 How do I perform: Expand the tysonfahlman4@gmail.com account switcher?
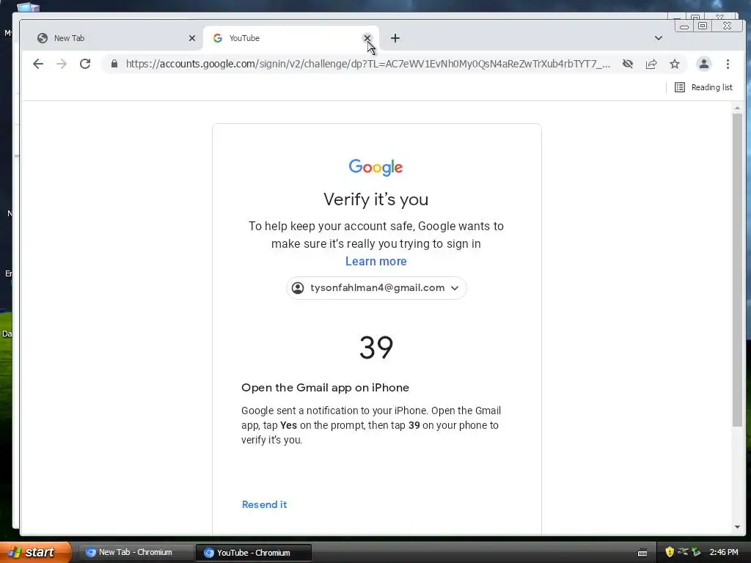click(376, 287)
